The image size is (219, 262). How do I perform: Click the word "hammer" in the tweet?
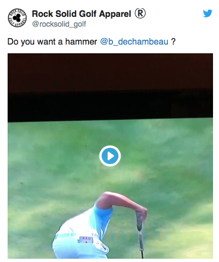coord(81,41)
